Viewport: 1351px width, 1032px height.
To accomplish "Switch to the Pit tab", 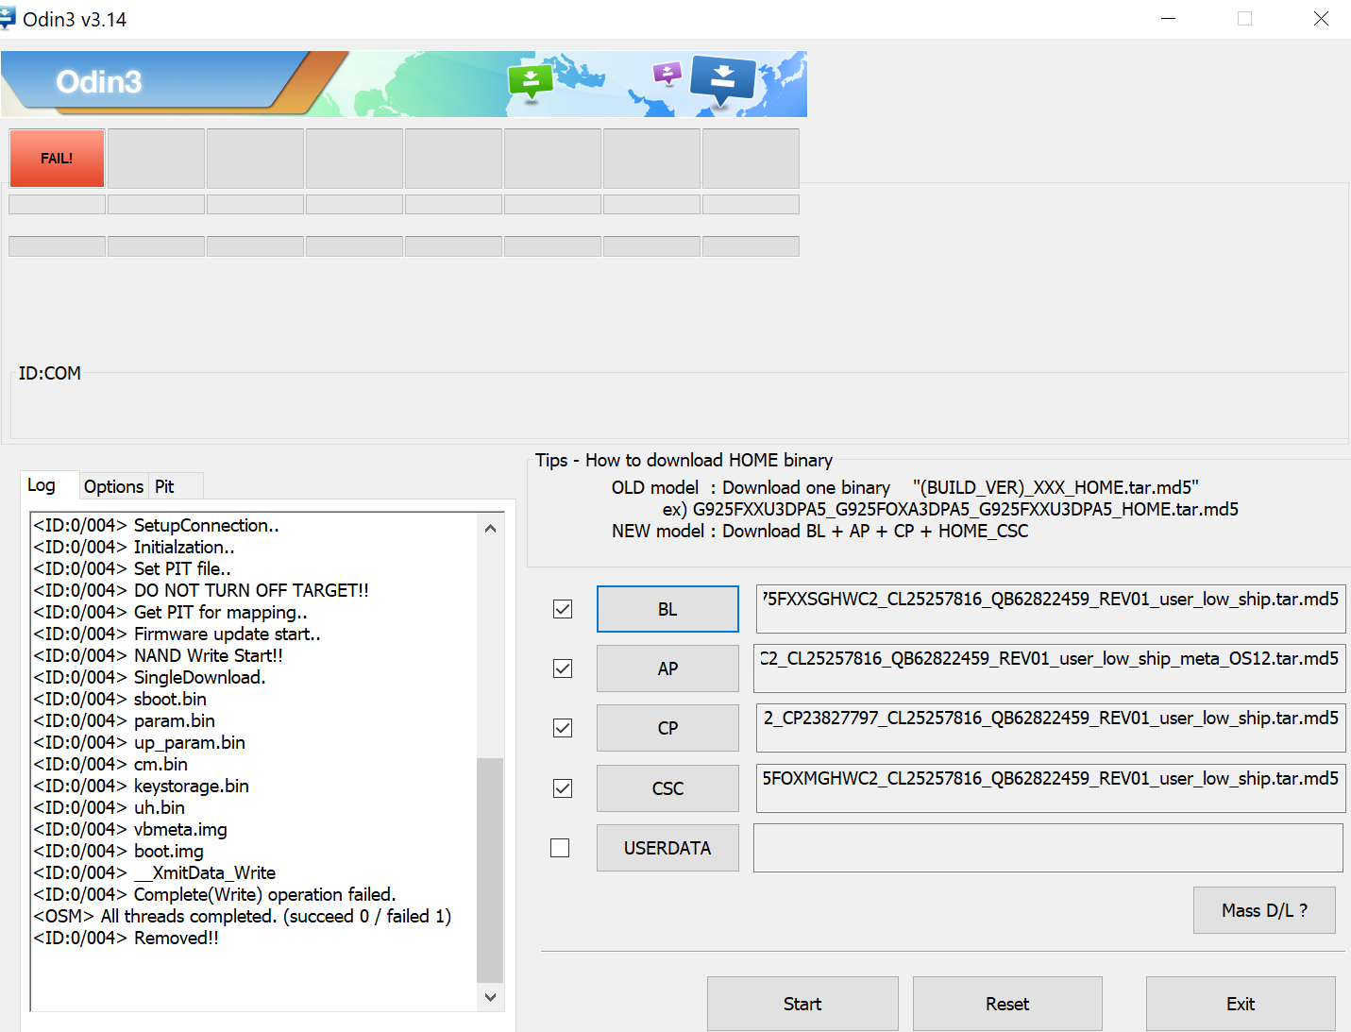I will point(164,486).
